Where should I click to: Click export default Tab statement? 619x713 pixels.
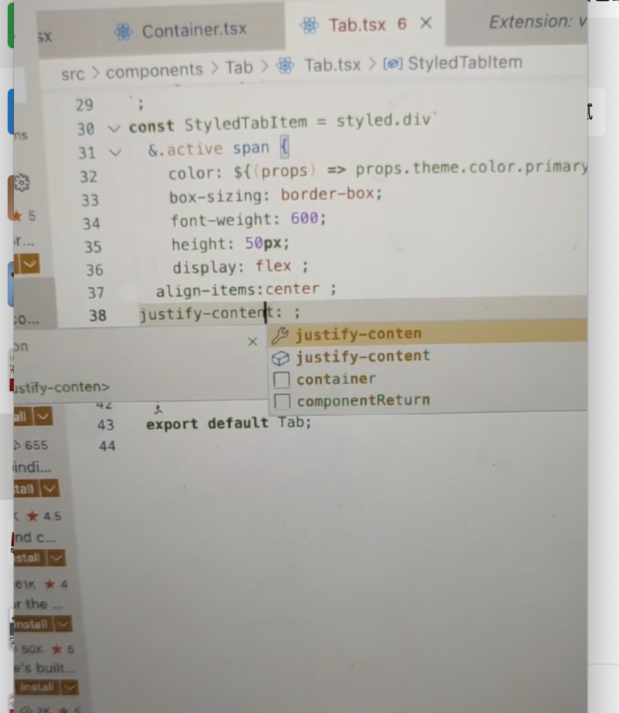point(228,423)
